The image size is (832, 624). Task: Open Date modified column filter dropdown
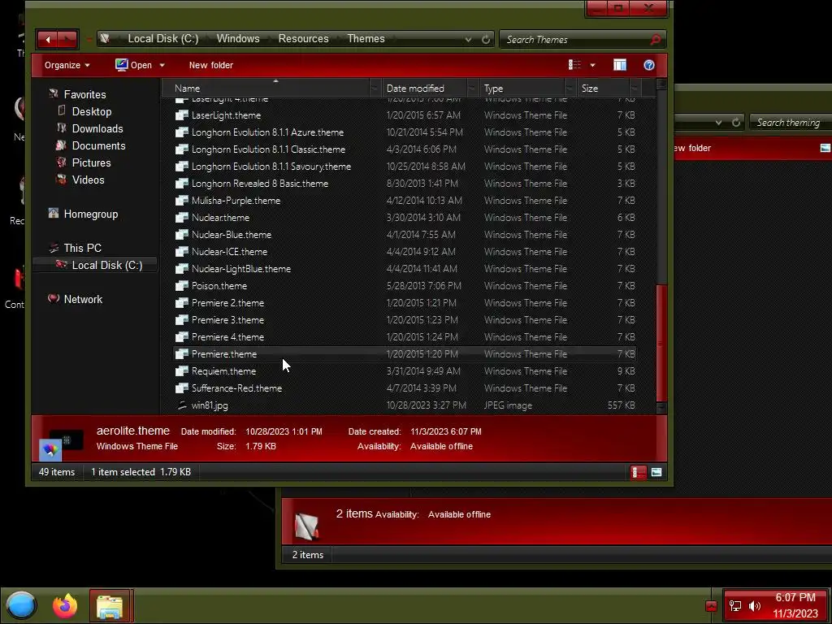(472, 88)
